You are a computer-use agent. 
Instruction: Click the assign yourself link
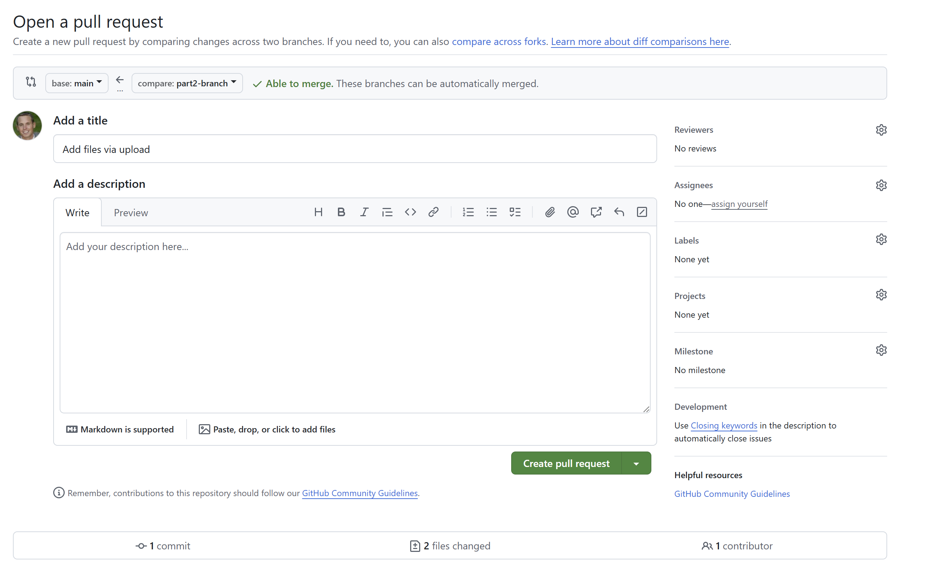click(739, 204)
